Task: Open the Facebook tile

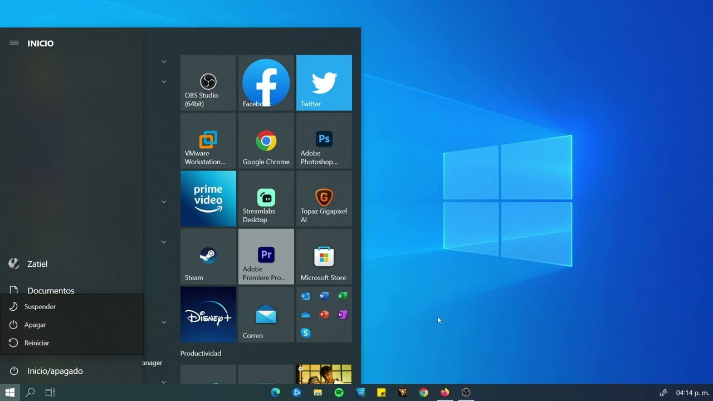Action: [266, 82]
